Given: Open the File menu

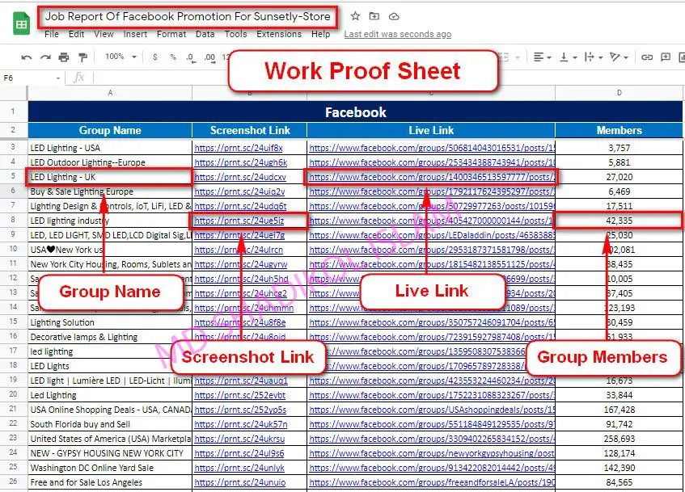Looking at the screenshot, I should click(52, 34).
